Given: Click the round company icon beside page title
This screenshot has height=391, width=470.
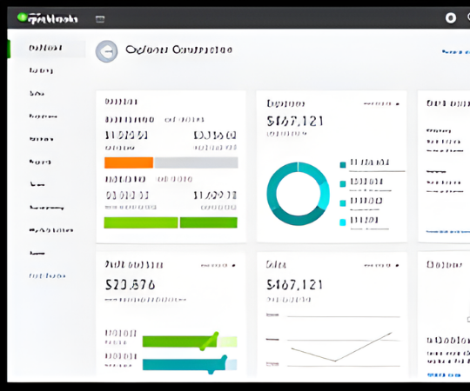Looking at the screenshot, I should [106, 51].
